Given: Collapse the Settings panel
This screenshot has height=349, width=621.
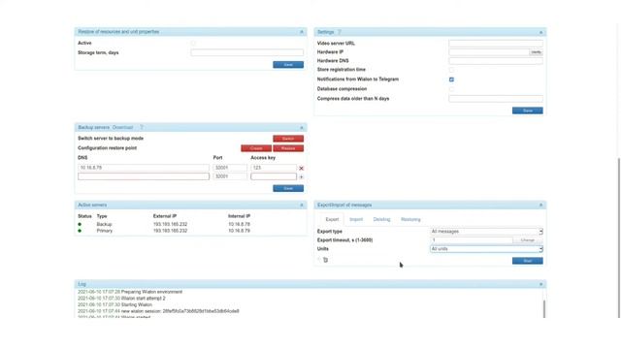Looking at the screenshot, I should coord(540,32).
